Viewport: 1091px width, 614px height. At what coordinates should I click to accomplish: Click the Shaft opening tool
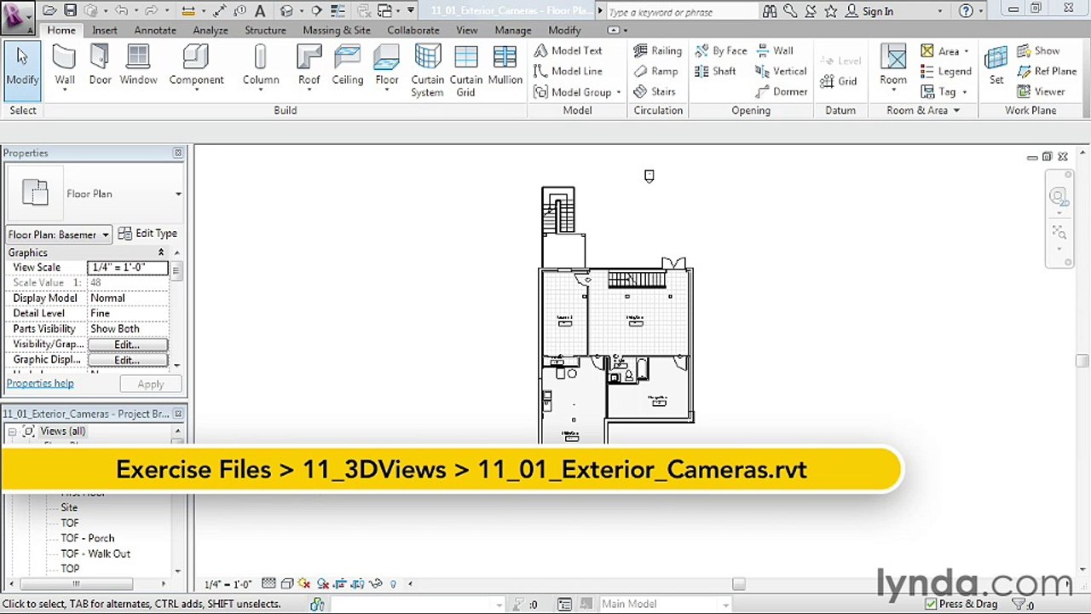[715, 71]
